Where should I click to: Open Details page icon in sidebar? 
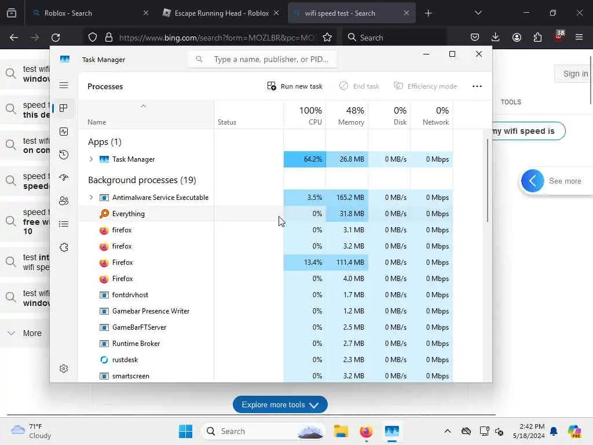pyautogui.click(x=64, y=224)
